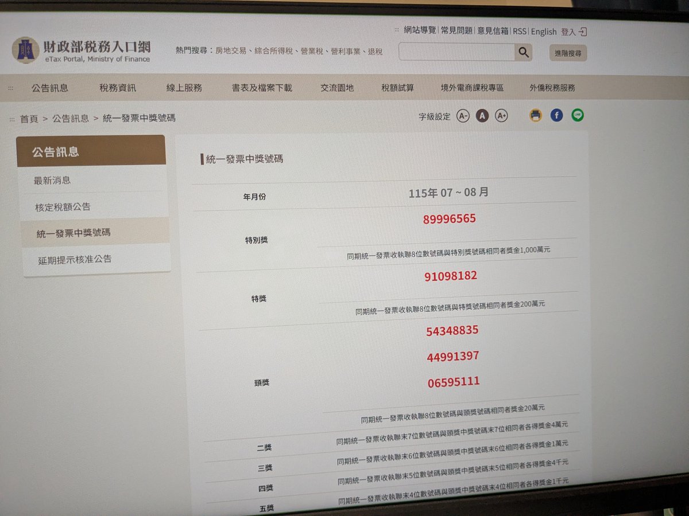
Task: Click 公告訊息 in the breadcrumb
Action: [71, 119]
